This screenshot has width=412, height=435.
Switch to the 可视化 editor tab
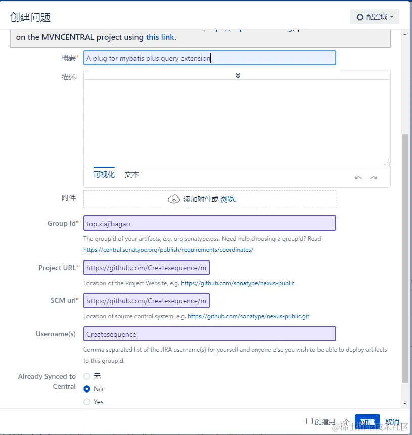tap(104, 175)
